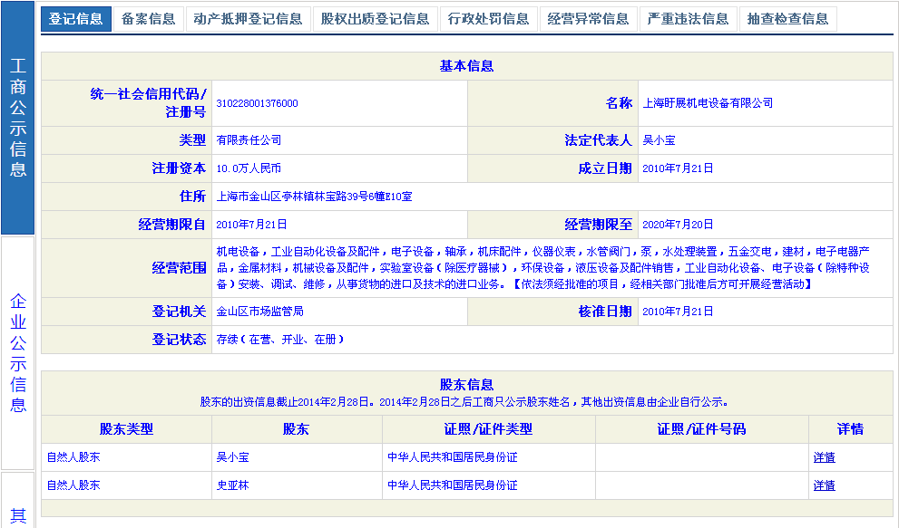The image size is (899, 528).
Task: View the 经营异常信息 tab
Action: coord(588,19)
